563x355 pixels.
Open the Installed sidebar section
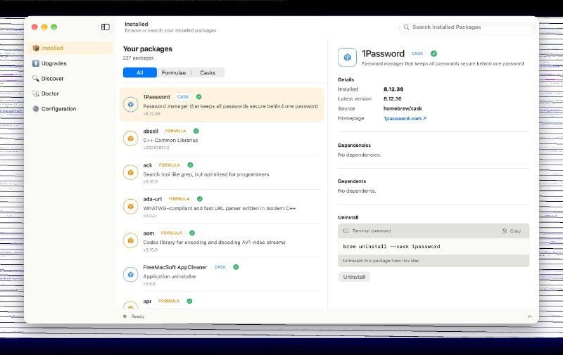[x=70, y=48]
